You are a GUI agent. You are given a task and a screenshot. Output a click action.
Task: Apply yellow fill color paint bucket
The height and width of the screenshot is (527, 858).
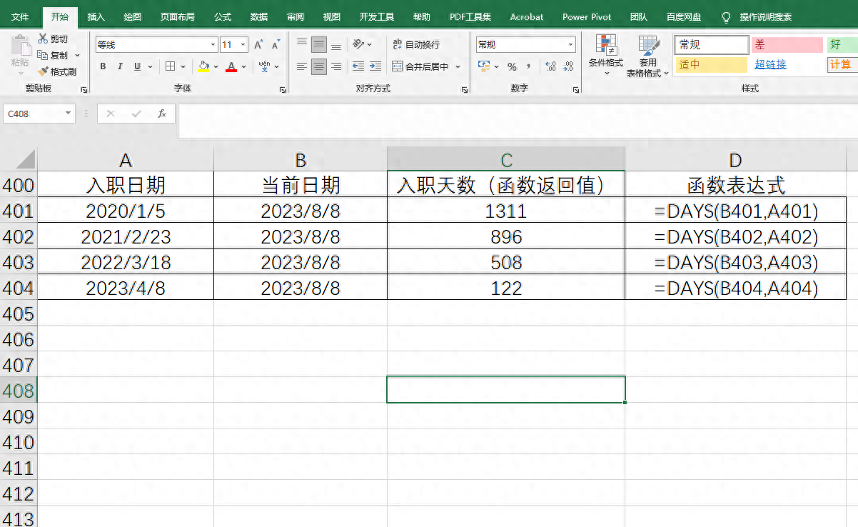pos(204,66)
